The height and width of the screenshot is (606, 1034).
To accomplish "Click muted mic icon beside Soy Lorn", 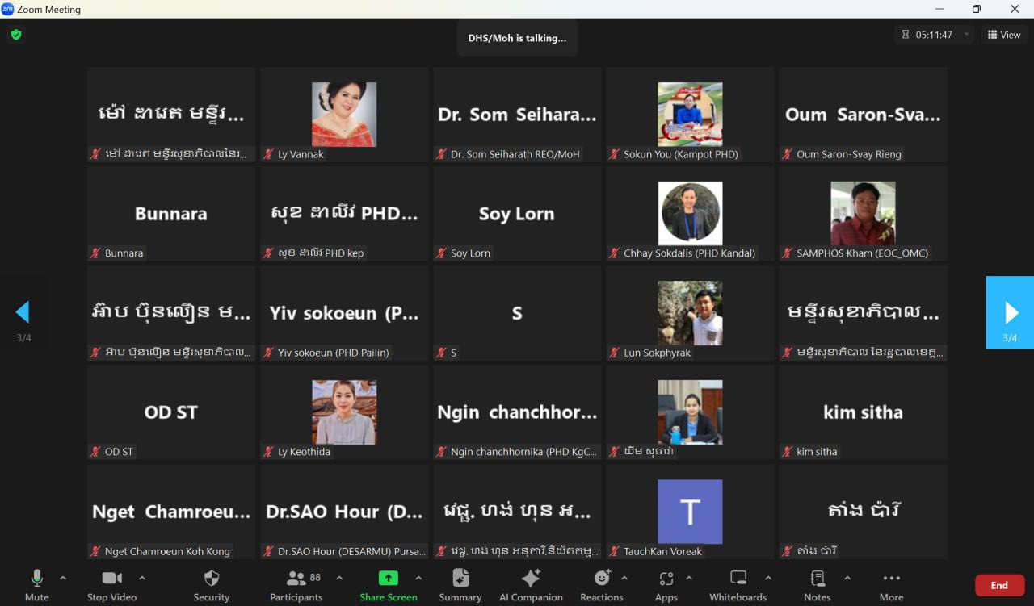I will coord(441,253).
